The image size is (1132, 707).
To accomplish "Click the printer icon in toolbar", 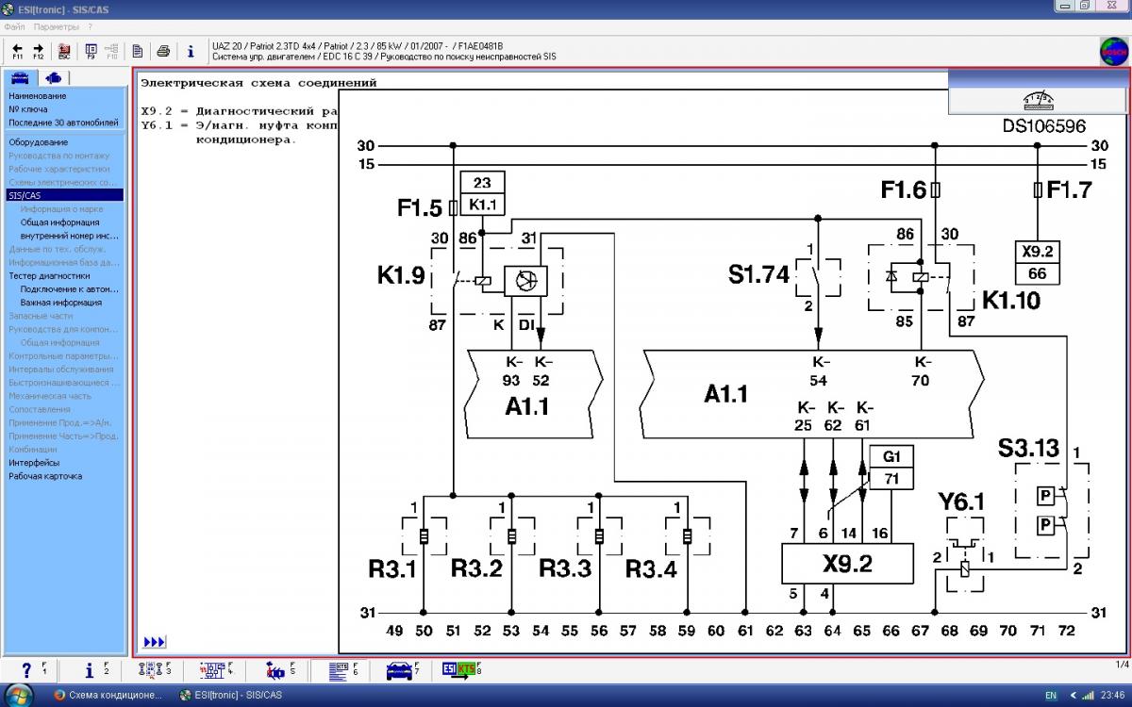I will (x=163, y=51).
